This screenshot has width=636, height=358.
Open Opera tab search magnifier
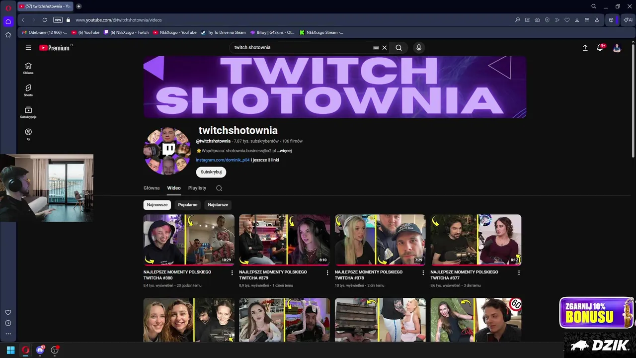(517, 20)
